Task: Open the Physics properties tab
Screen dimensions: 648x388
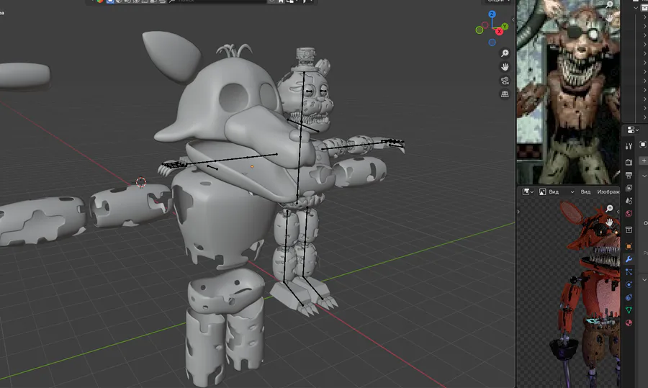Action: pyautogui.click(x=629, y=284)
